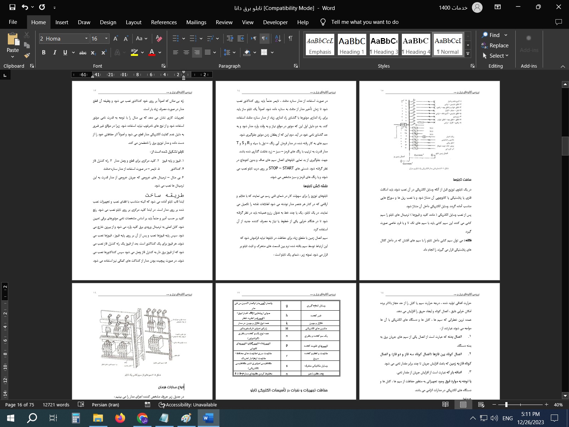Image resolution: width=569 pixels, height=427 pixels.
Task: Expand the Styles gallery more arrow
Action: point(468,54)
